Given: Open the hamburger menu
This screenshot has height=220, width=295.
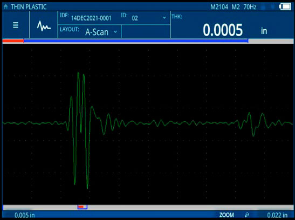Looking at the screenshot, I should tap(16, 25).
